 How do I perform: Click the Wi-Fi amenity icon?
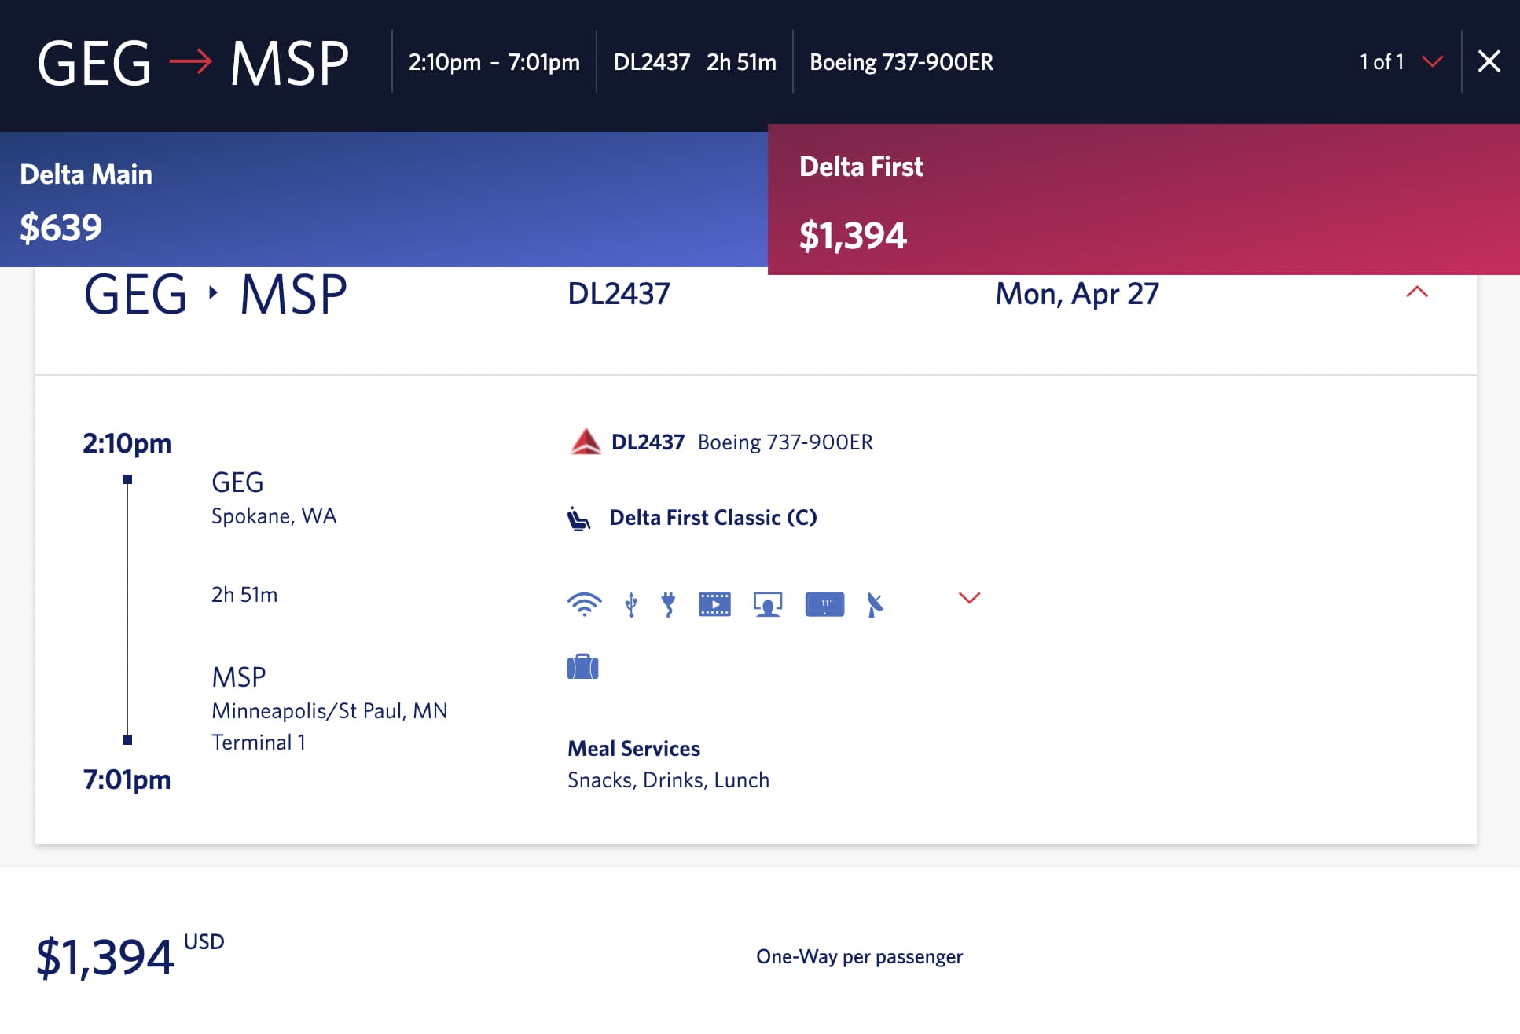click(584, 603)
